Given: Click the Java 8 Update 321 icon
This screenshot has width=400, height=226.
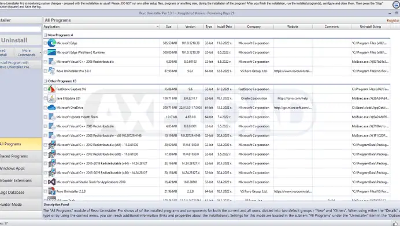Looking at the screenshot, I should click(52, 98).
